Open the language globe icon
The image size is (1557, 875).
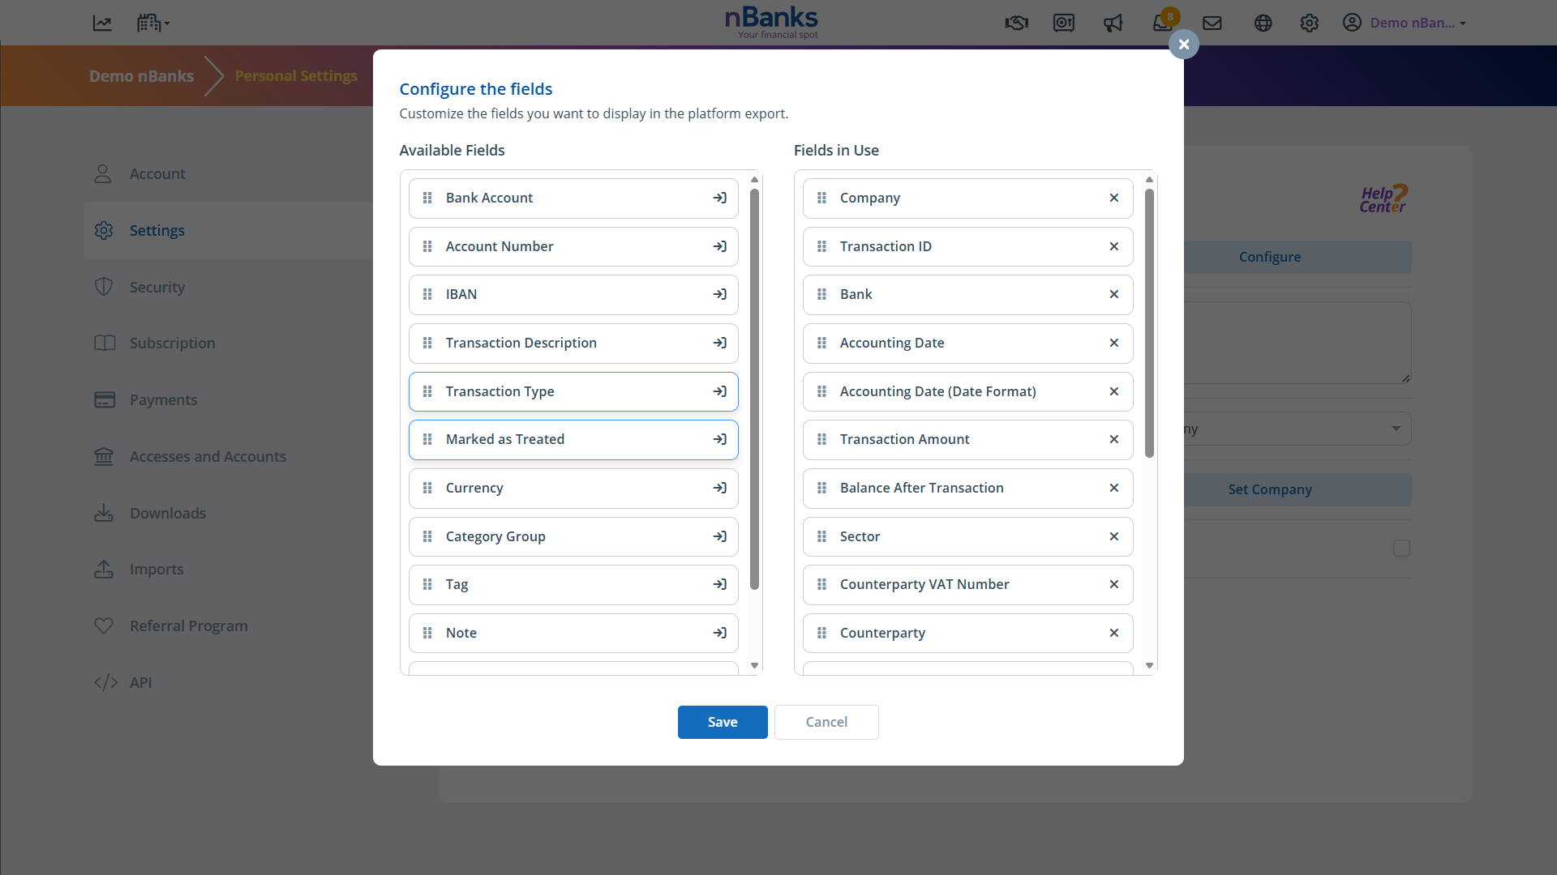[x=1263, y=23]
